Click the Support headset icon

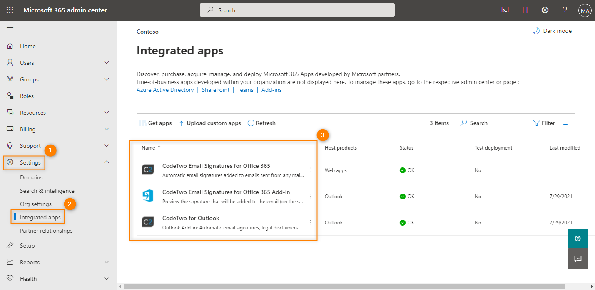pos(10,146)
